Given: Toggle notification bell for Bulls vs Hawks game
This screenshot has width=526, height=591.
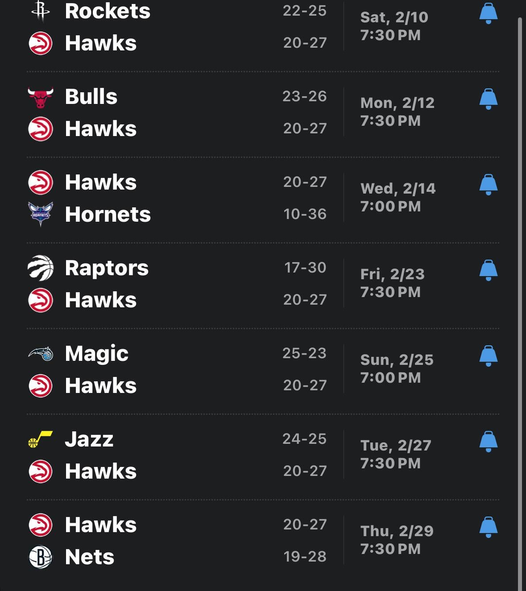Looking at the screenshot, I should click(x=488, y=99).
